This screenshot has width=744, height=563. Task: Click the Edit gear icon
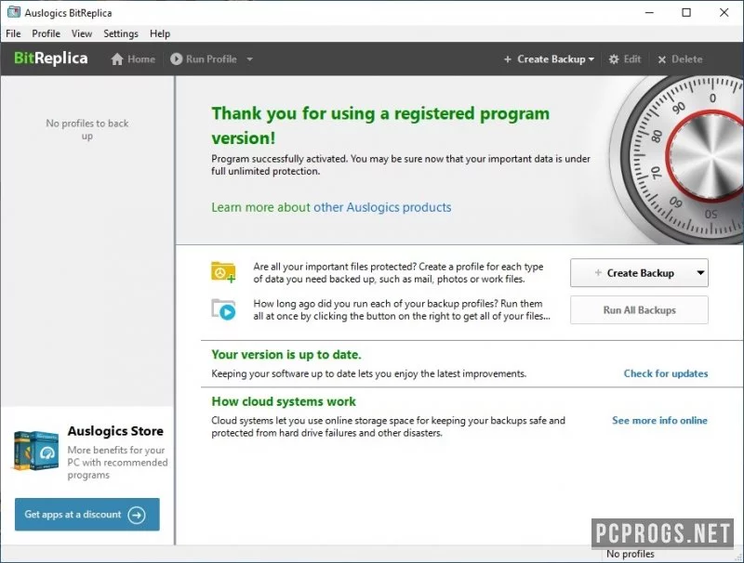(614, 59)
